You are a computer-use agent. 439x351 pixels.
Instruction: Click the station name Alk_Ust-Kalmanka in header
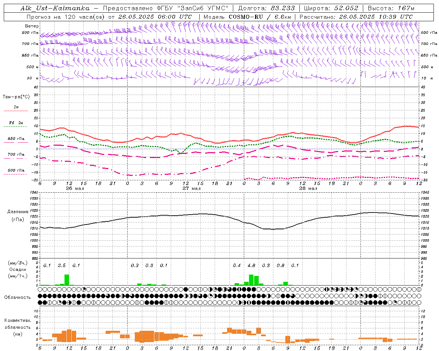coord(55,8)
